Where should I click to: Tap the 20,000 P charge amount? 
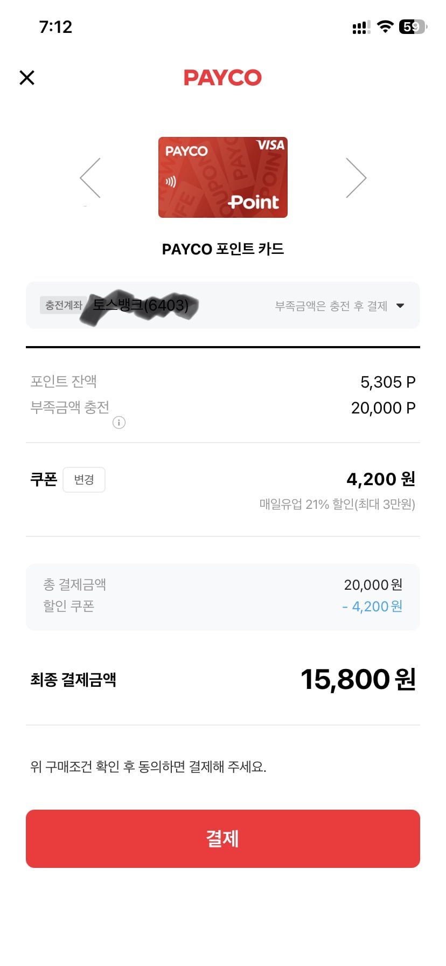383,408
